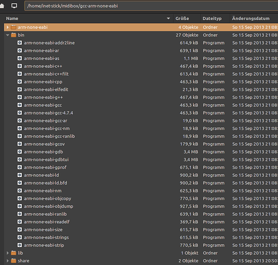The image size is (278, 265).
Task: Click the 1,1 MB size value
Action: [x=191, y=58]
